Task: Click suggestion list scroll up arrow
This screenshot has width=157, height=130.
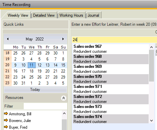Action: [x=151, y=47]
